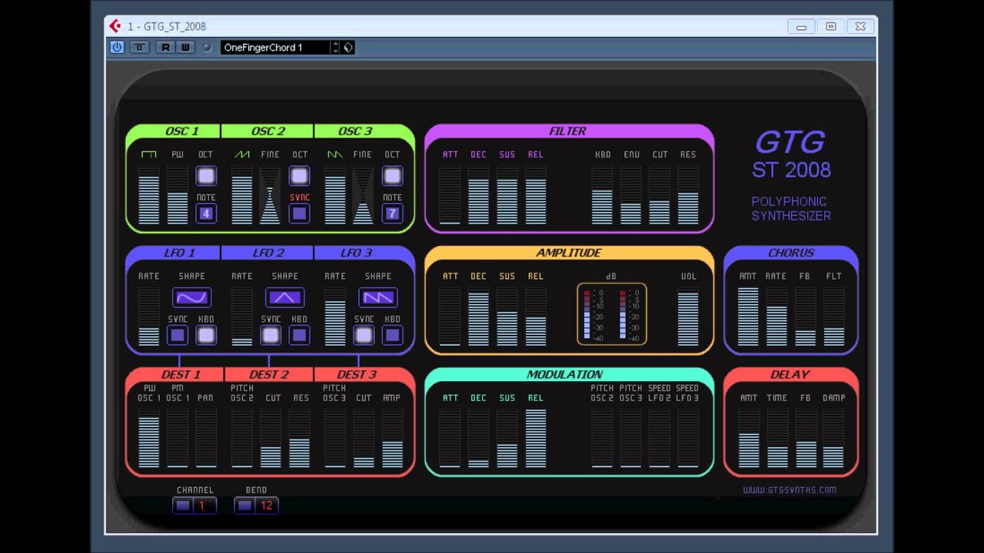
Task: Set the Chorus RATE slider
Action: [776, 316]
